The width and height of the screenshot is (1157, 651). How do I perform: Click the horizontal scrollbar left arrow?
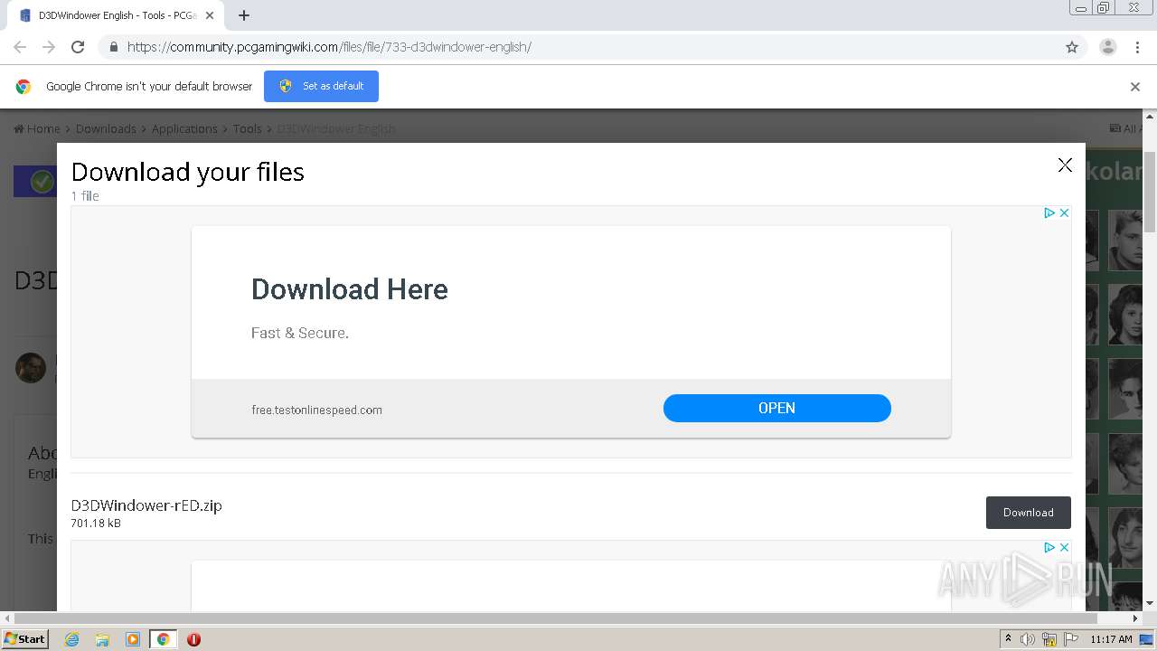[7, 618]
